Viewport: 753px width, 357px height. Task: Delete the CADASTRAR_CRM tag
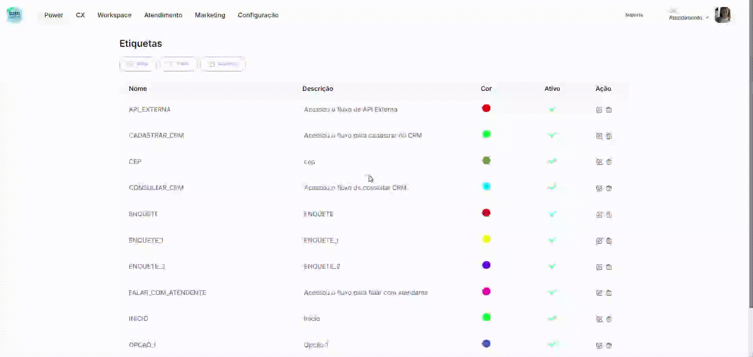(x=609, y=136)
